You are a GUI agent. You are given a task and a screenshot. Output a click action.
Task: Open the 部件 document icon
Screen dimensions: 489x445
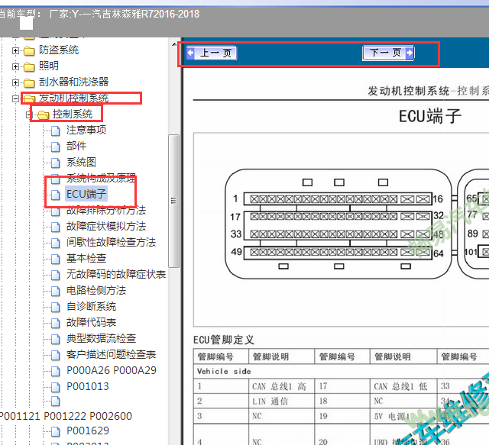[x=56, y=147]
